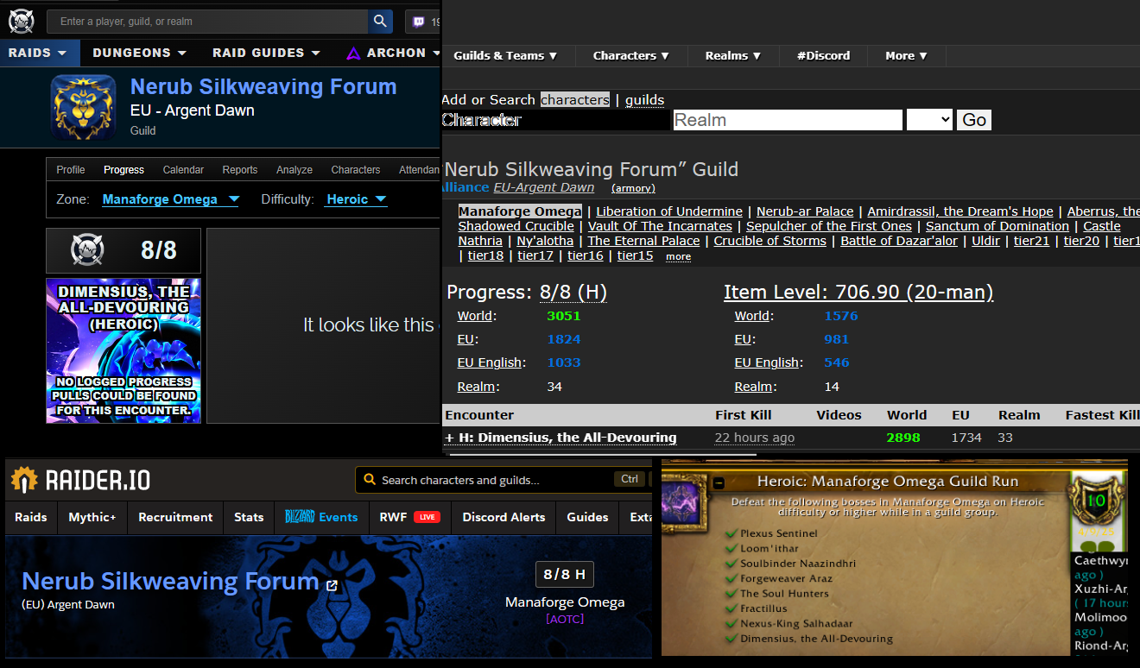
Task: Open the Zone dropdown showing Manaforge Omega
Action: tap(171, 199)
